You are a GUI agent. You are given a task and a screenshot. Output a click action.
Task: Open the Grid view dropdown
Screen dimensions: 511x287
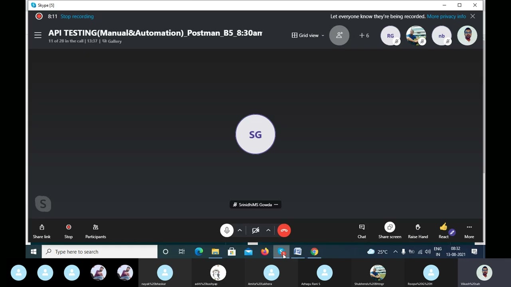click(x=308, y=35)
